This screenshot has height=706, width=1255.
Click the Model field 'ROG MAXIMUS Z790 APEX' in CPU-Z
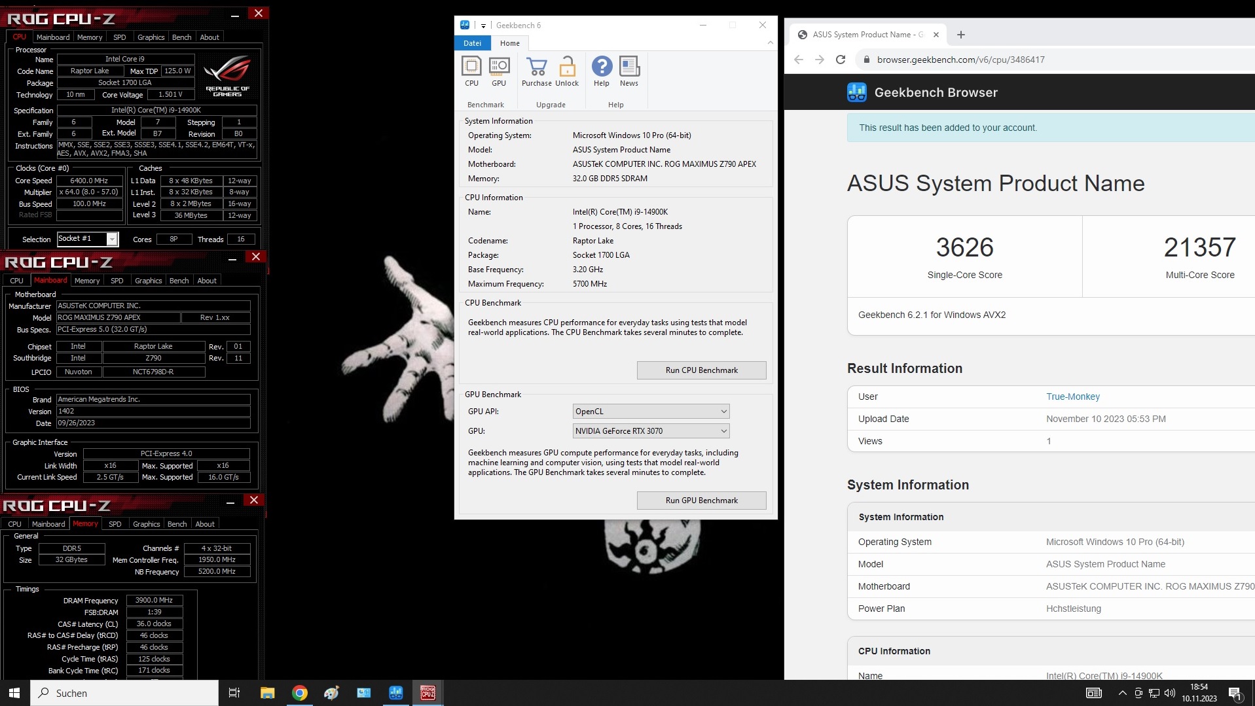coord(118,317)
